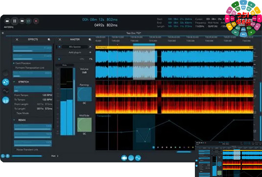
Task: Click the blue selection range marker above the track
Action: [x=144, y=44]
